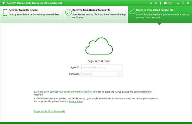Click Forgot Apple ID or Password link

(49, 111)
